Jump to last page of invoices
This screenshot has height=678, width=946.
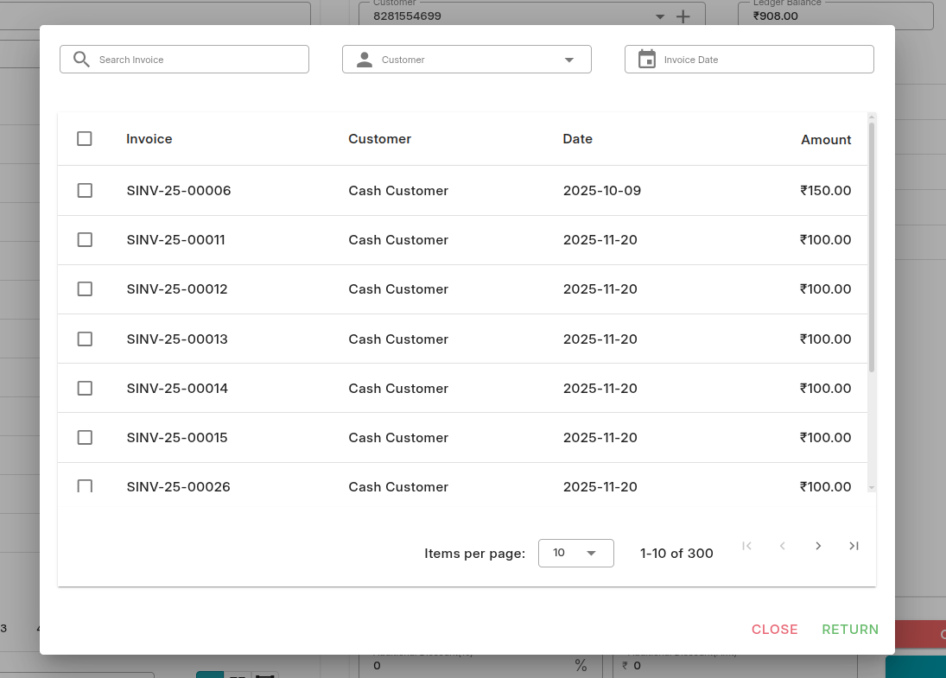854,546
